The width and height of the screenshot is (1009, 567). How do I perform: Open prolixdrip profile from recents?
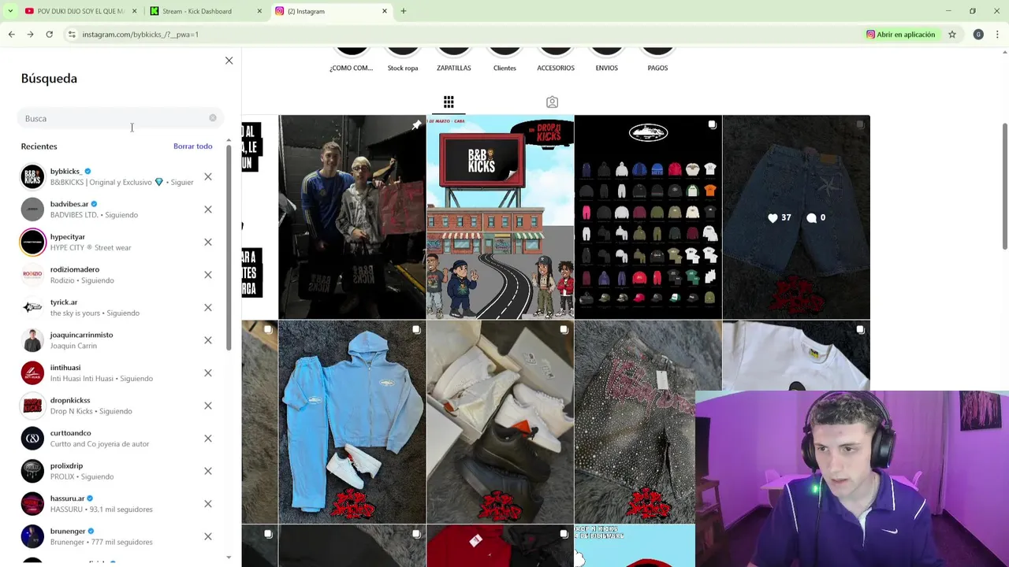point(106,471)
